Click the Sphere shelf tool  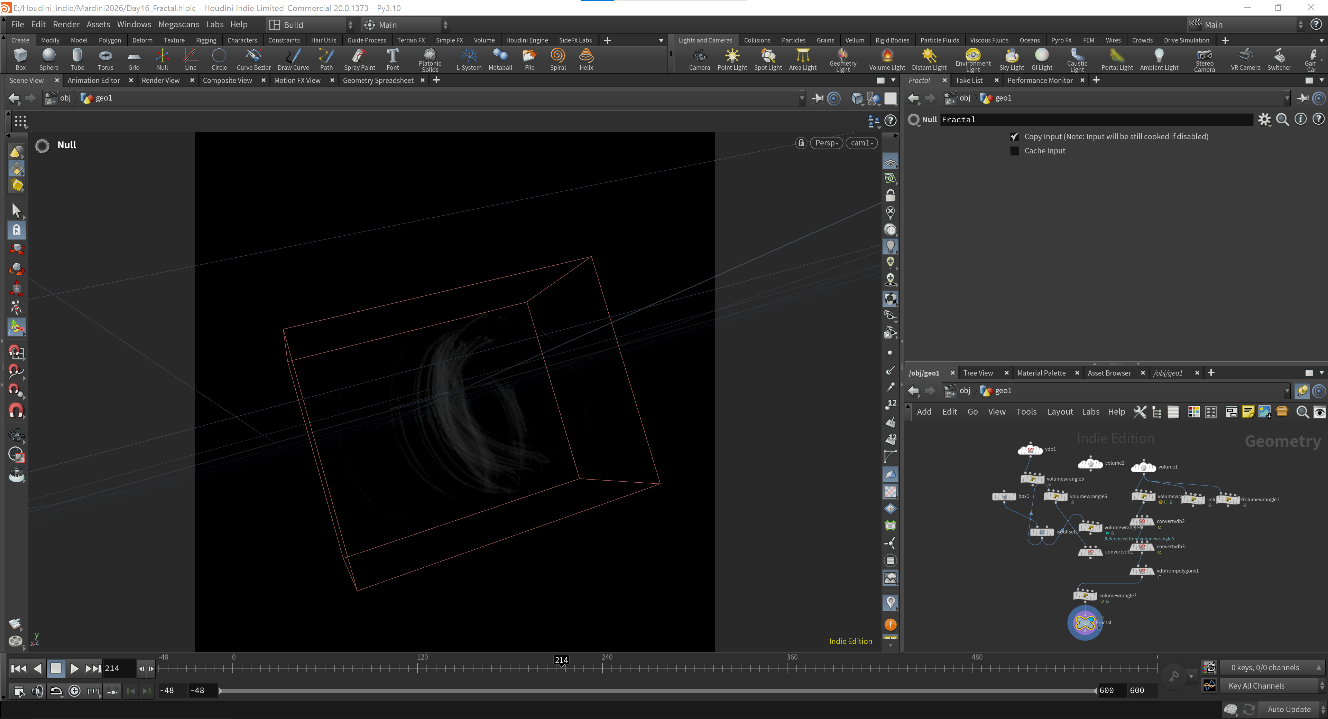tap(49, 59)
